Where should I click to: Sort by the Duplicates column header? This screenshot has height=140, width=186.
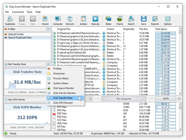click(x=129, y=29)
